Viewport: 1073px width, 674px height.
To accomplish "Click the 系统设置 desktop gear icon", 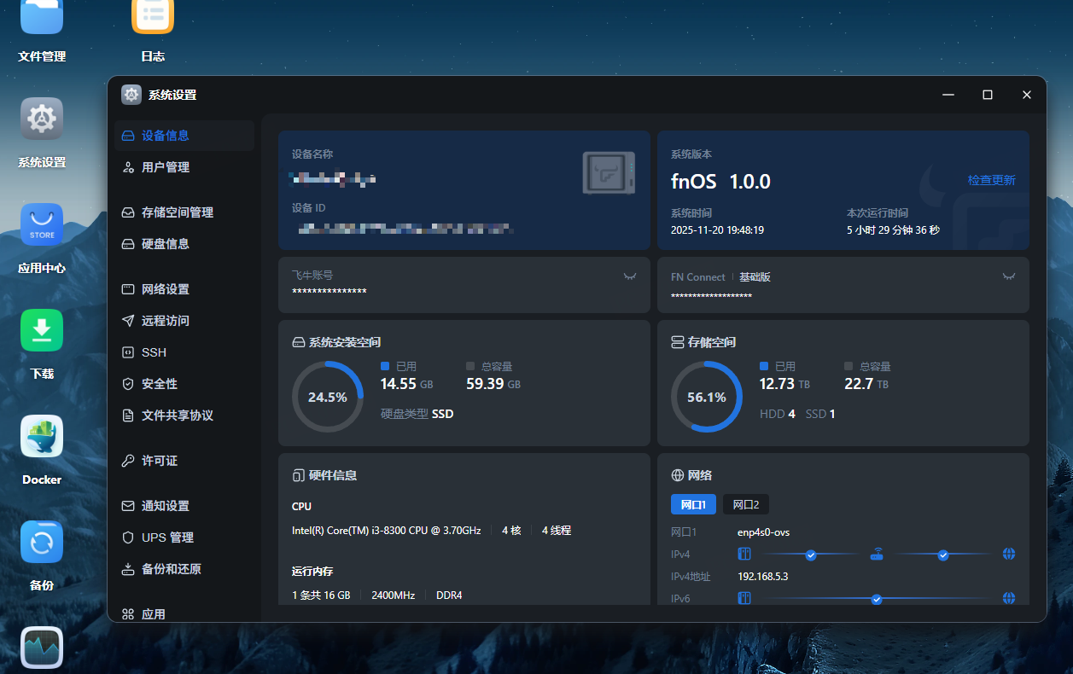I will pyautogui.click(x=42, y=119).
